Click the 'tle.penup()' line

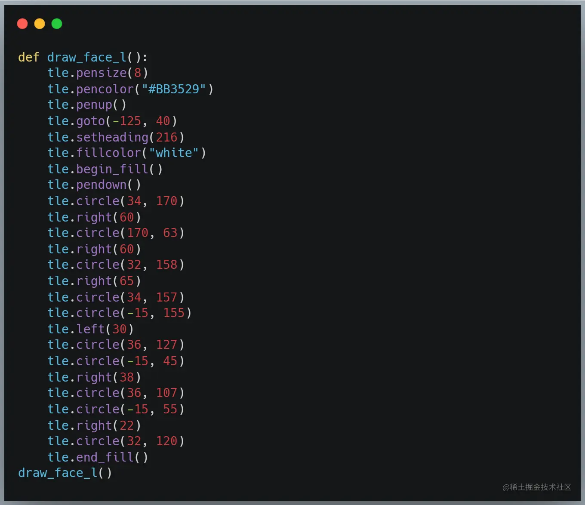pos(87,105)
